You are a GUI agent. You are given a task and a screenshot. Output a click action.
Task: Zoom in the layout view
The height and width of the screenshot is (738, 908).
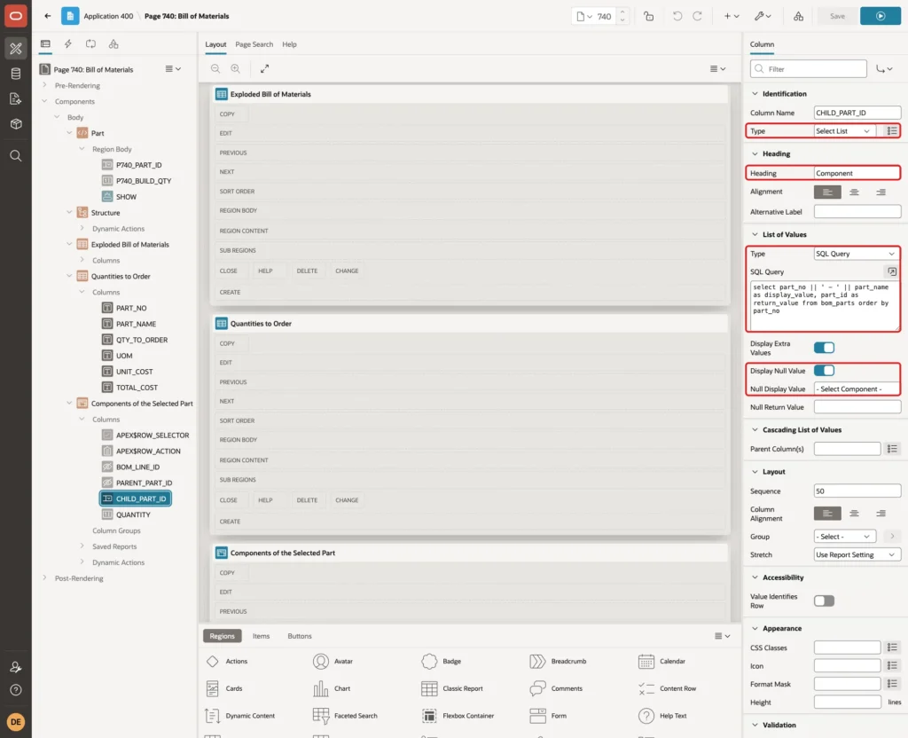pyautogui.click(x=236, y=68)
